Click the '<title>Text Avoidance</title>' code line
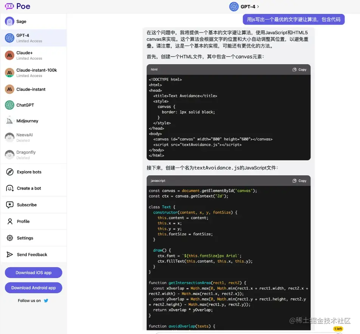 [x=185, y=96]
